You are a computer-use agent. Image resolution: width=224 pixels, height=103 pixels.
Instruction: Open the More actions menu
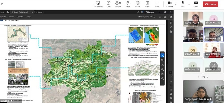pyautogui.click(x=157, y=4)
